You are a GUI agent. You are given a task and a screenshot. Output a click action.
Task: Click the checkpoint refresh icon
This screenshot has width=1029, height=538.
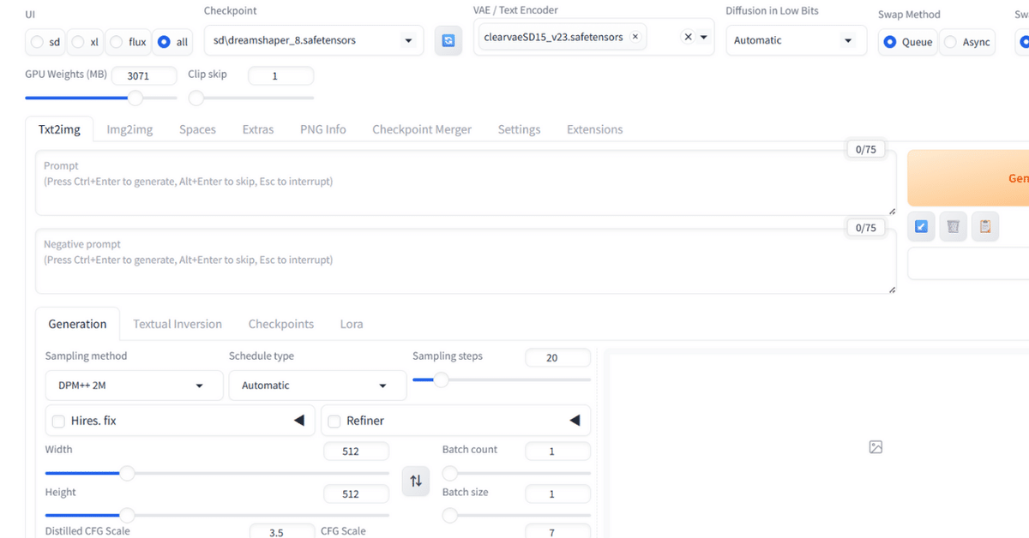pyautogui.click(x=448, y=40)
